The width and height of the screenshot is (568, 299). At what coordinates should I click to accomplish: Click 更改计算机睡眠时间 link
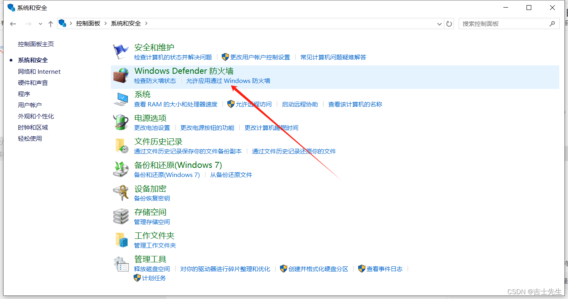(x=272, y=128)
